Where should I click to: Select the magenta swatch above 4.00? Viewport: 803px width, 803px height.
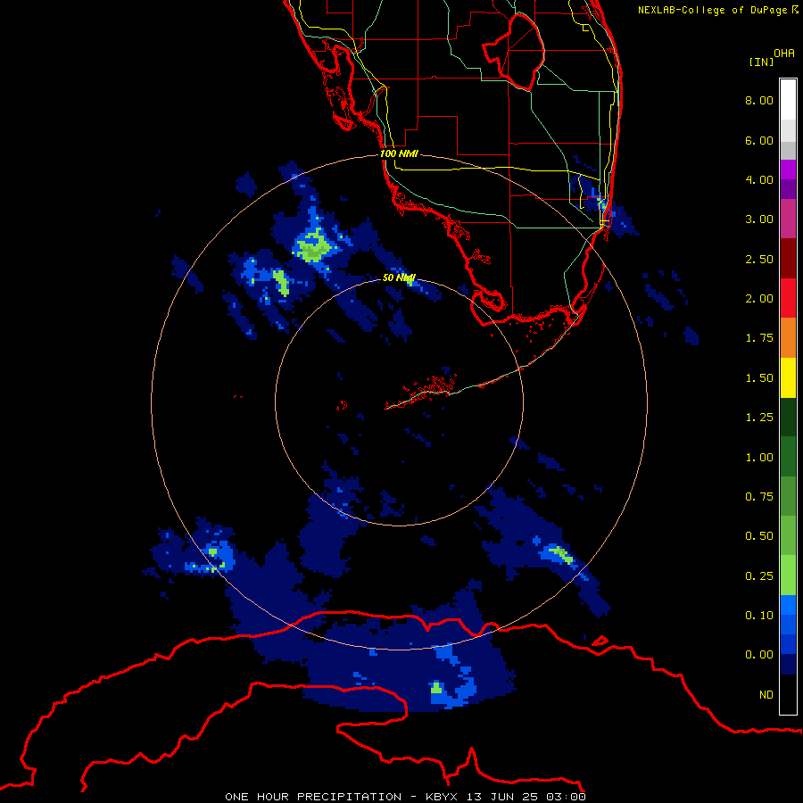788,170
